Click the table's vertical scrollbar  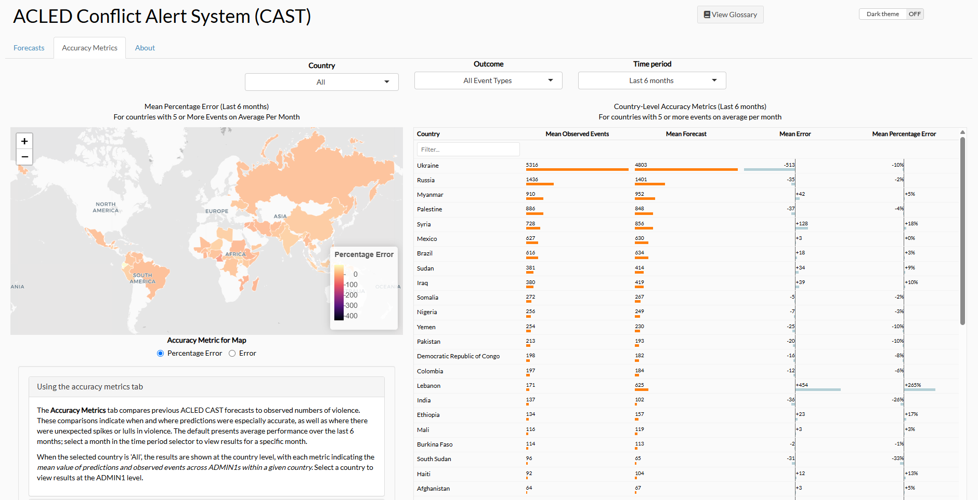(x=962, y=231)
